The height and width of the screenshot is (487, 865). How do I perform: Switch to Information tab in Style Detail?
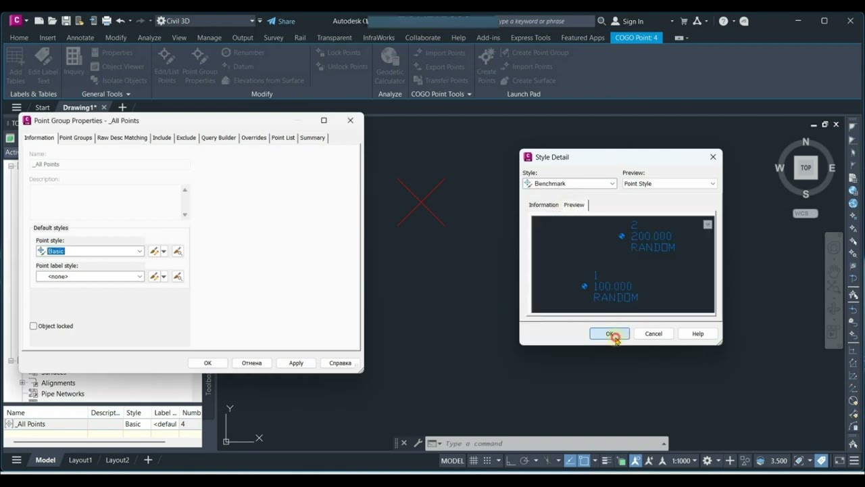coord(543,205)
